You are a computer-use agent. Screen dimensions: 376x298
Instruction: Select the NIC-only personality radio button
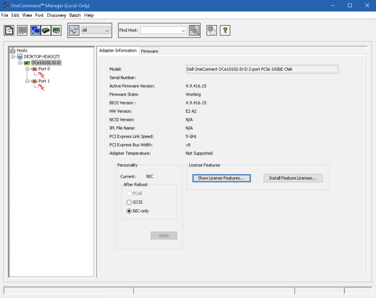[129, 211]
